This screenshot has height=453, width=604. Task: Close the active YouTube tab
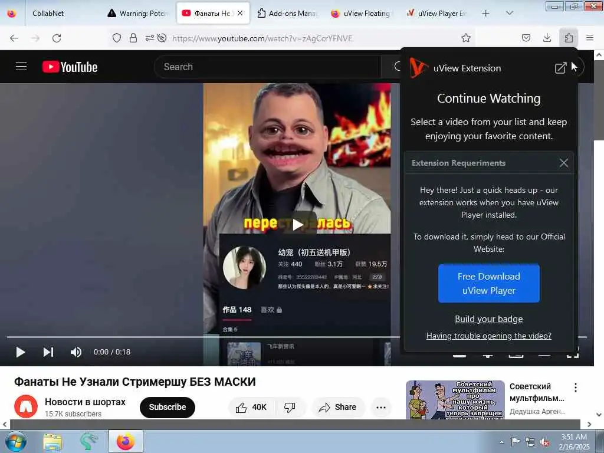(x=240, y=13)
